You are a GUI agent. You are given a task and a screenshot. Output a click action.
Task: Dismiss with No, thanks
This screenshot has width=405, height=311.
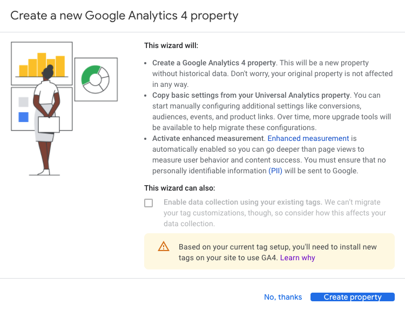tap(283, 297)
